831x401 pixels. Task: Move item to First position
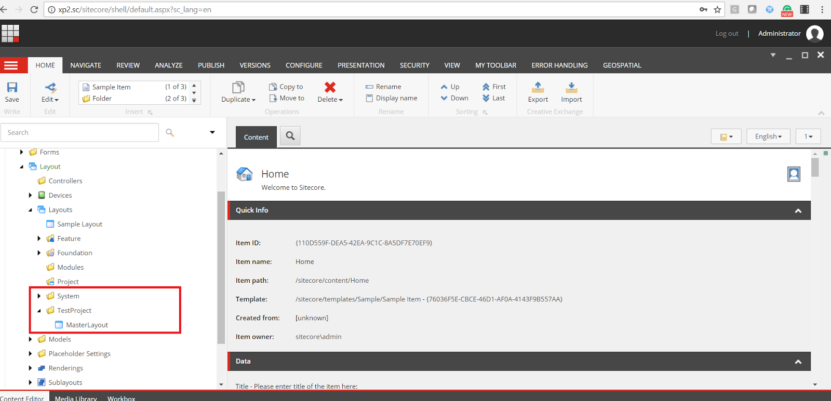(x=494, y=87)
